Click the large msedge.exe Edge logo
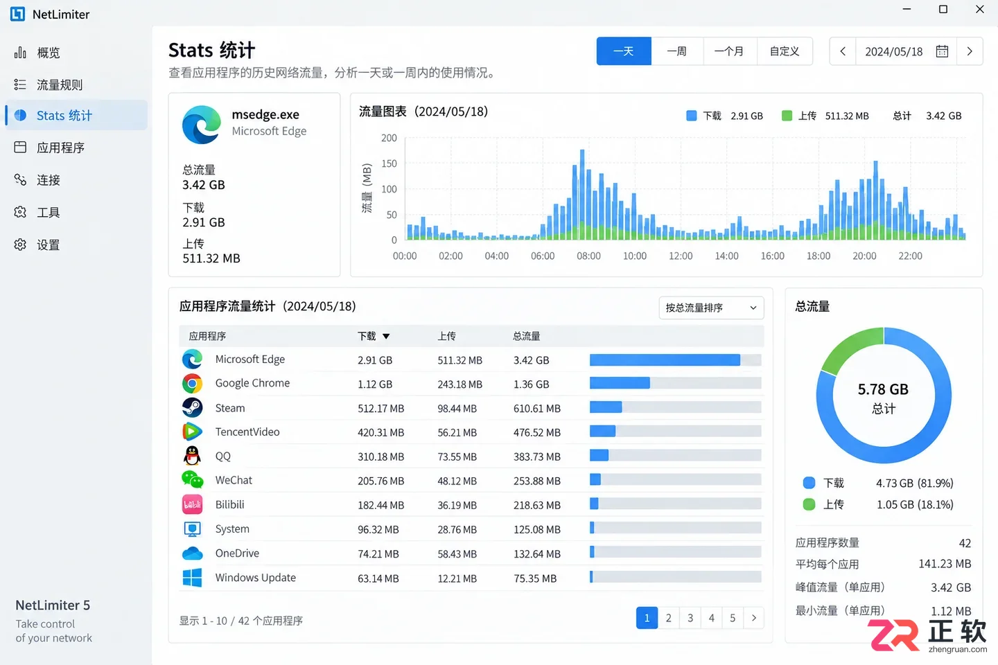This screenshot has width=998, height=665. [201, 125]
